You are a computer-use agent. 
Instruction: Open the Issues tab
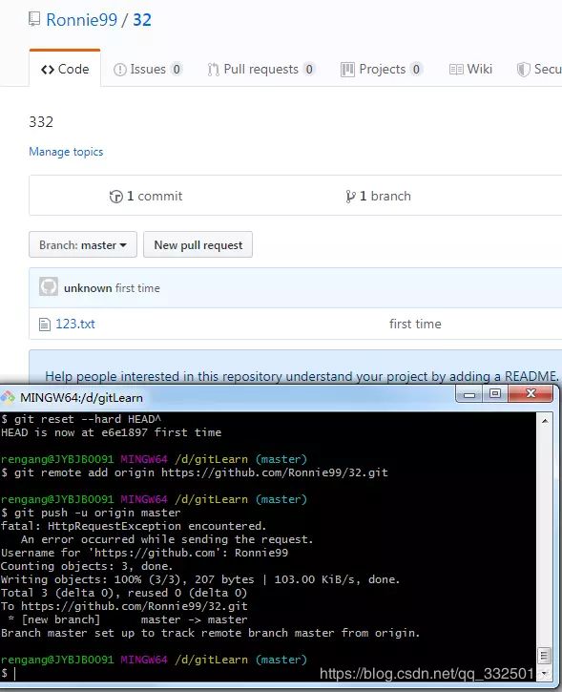[x=147, y=70]
